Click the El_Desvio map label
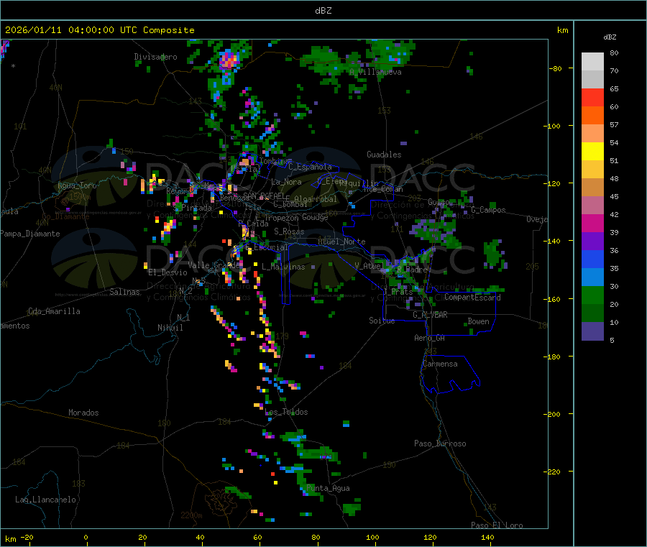647x547 pixels. tap(168, 272)
